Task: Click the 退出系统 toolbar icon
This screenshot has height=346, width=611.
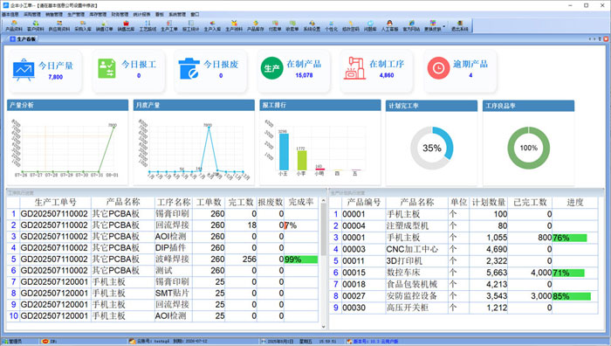Action: click(x=460, y=26)
